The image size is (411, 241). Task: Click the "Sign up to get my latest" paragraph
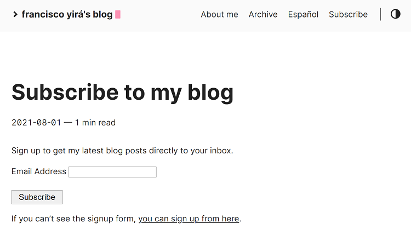[122, 151]
